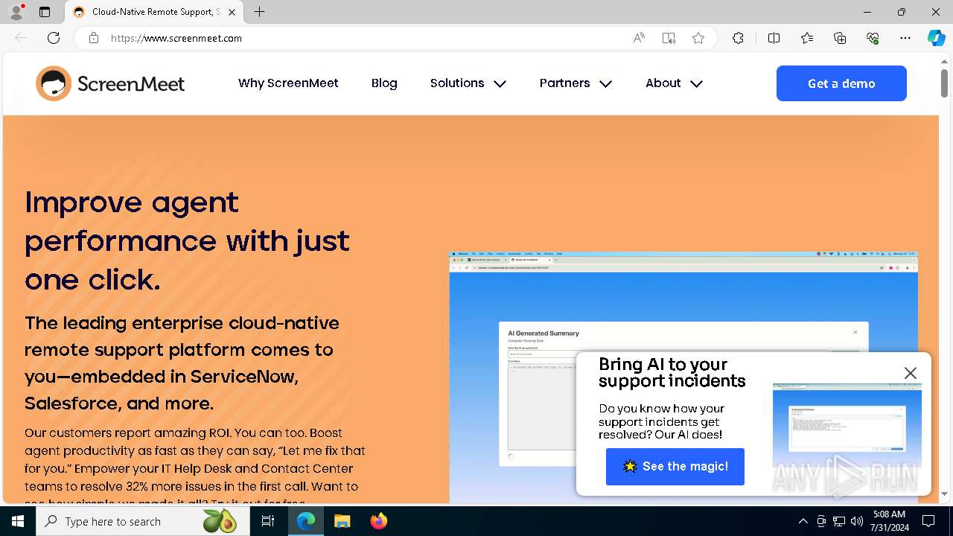Open the tab actions menu icon

point(45,12)
